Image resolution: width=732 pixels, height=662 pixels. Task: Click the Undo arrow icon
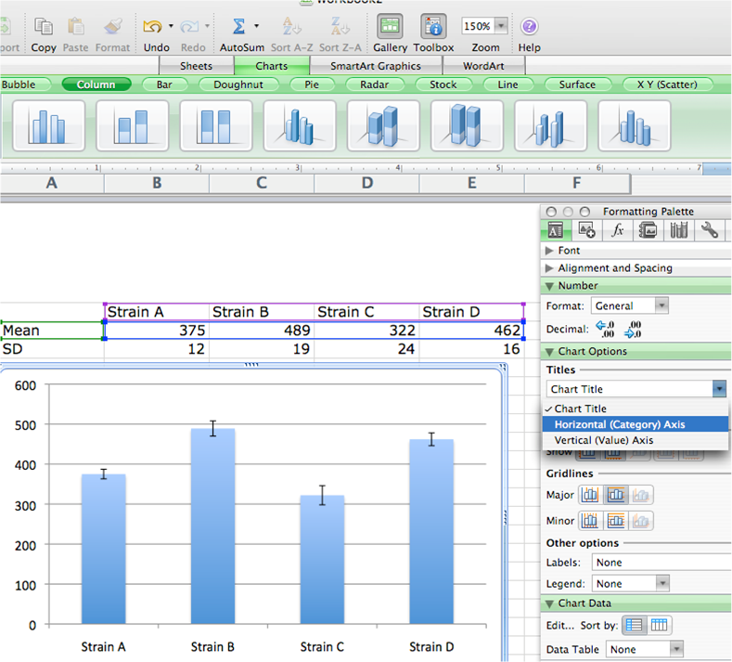pos(152,27)
